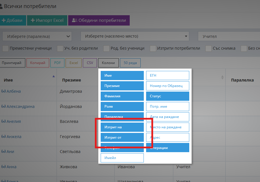Image resolution: width=260 pixels, height=182 pixels.
Task: Click the glasses icon beside Анелия
Action: [x=3, y=121]
